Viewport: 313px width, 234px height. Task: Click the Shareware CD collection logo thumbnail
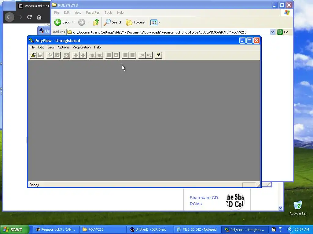[235, 201]
